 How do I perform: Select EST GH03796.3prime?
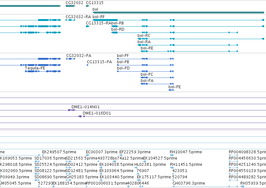189,183
